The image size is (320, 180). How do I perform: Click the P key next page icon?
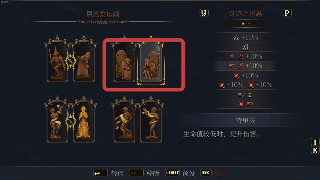[287, 13]
